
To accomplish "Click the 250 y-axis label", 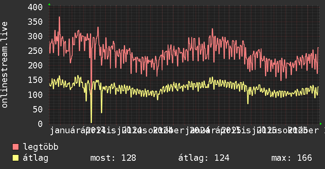I will (35, 51).
